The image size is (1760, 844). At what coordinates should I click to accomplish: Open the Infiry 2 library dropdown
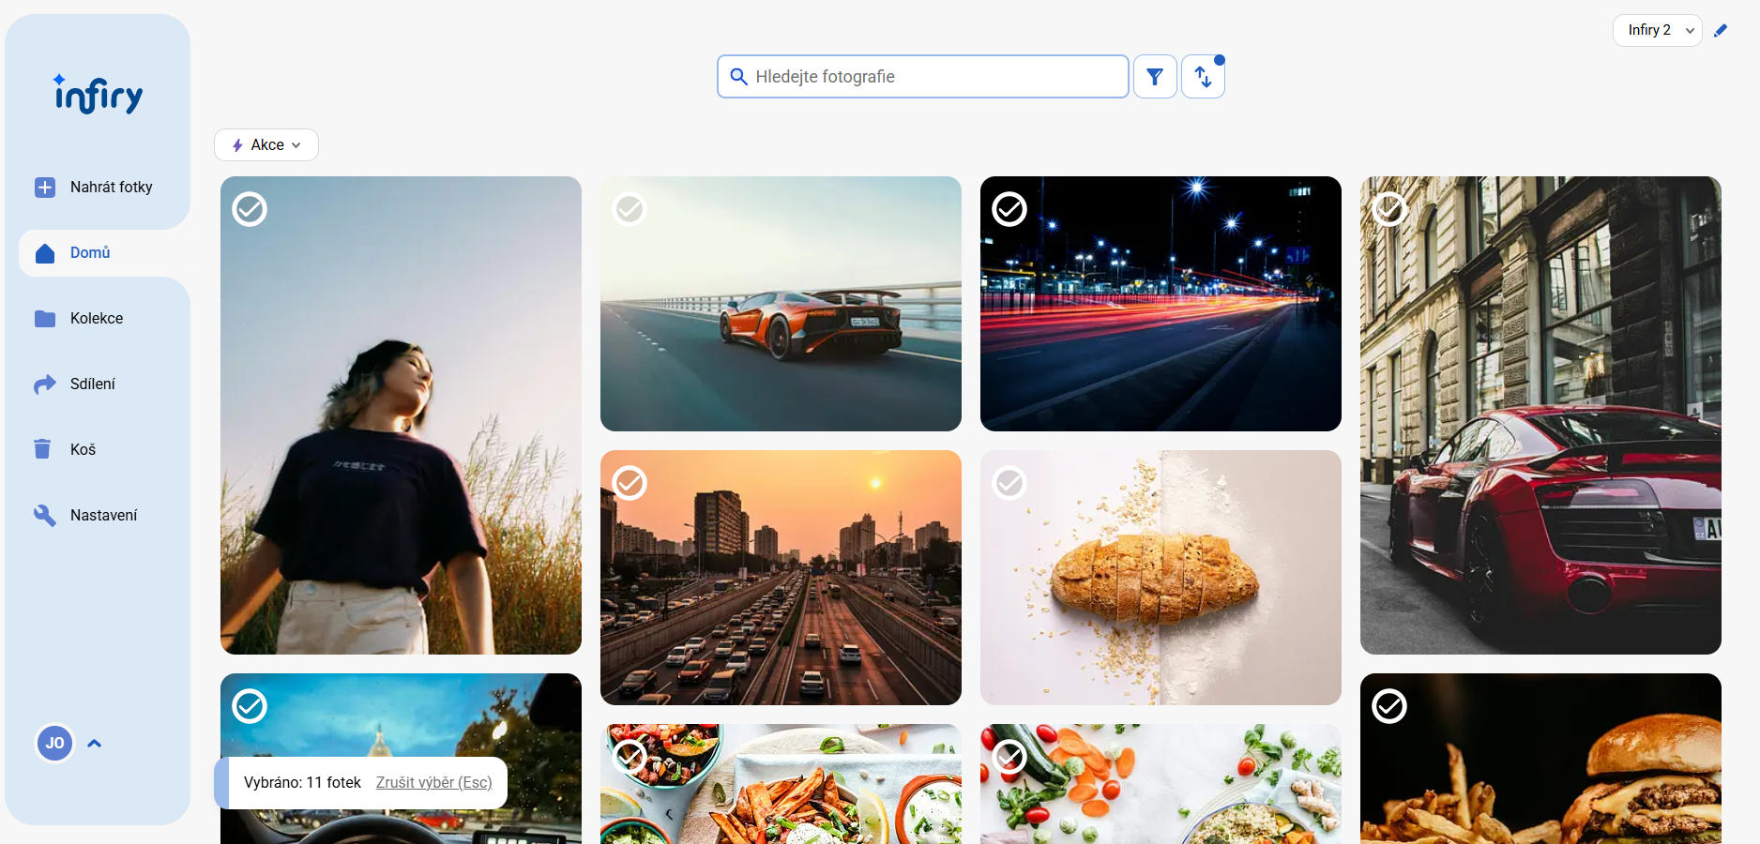pos(1657,31)
